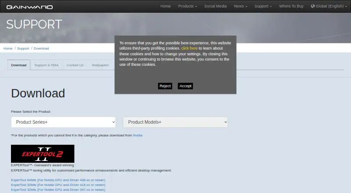
Task: Click 'Please Select the Product' label
Action: point(31,111)
